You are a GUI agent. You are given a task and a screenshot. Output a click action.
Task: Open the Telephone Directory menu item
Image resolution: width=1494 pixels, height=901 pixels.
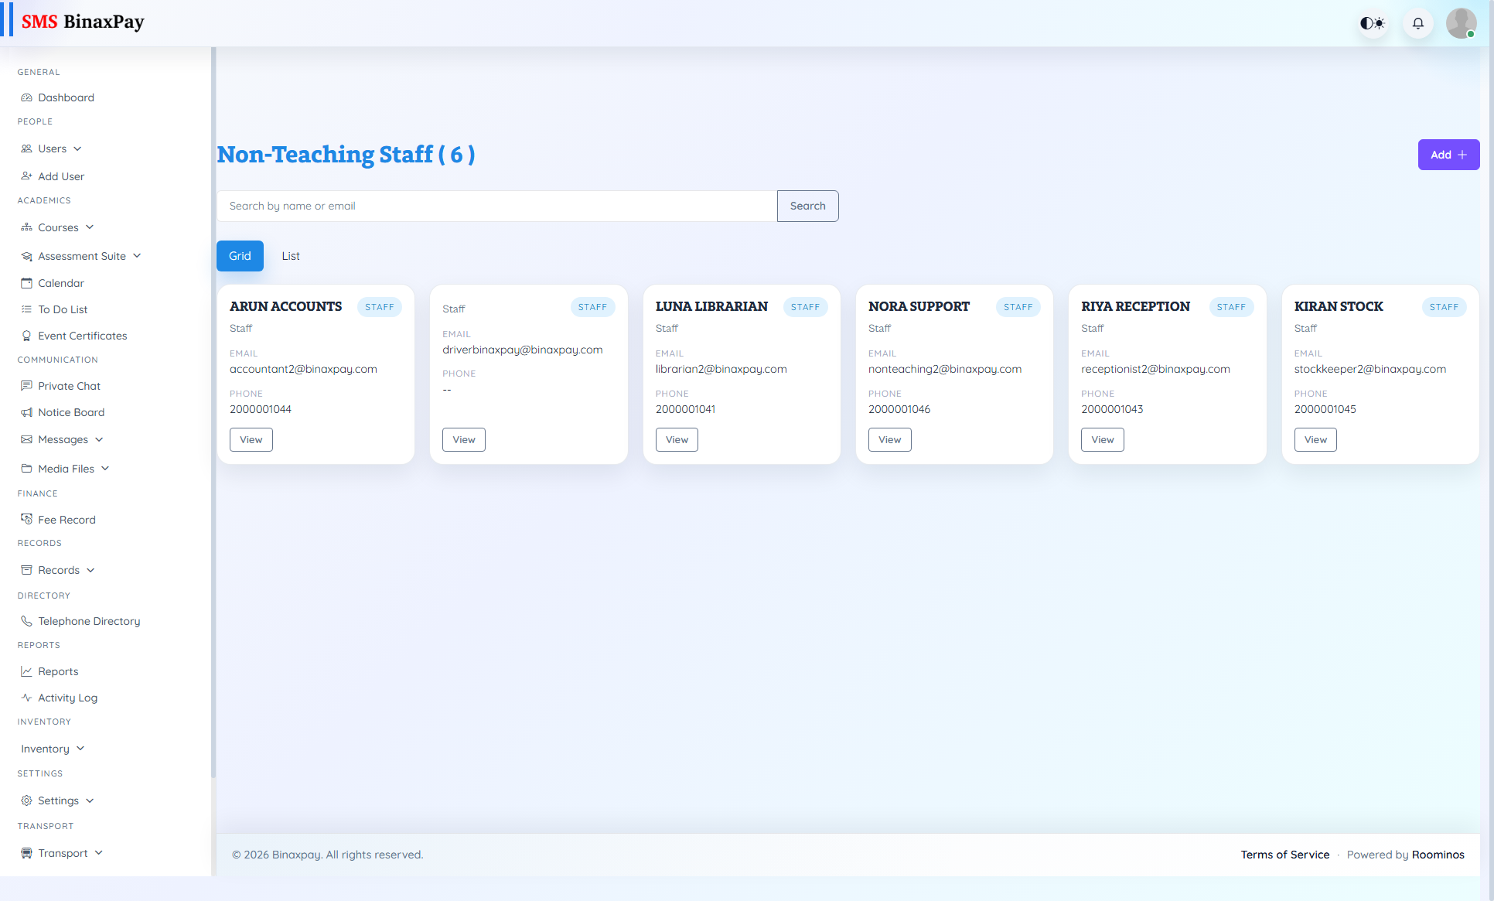pos(89,620)
